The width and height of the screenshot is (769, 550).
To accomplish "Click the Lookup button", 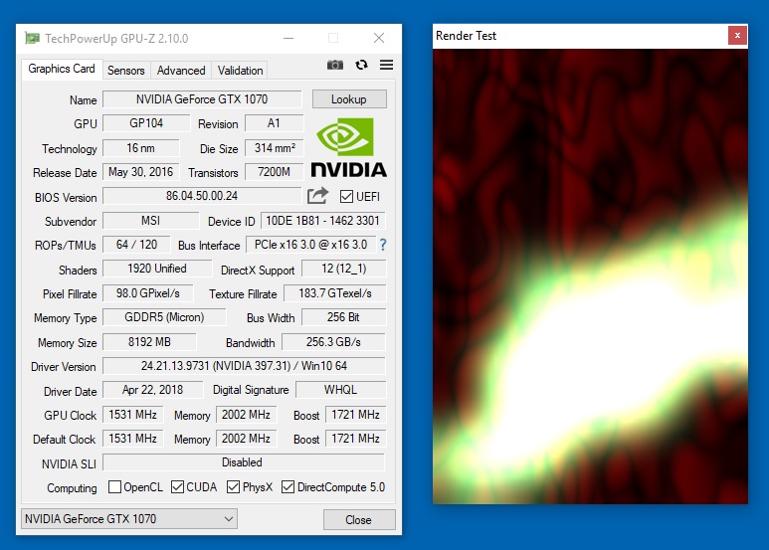I will (349, 99).
